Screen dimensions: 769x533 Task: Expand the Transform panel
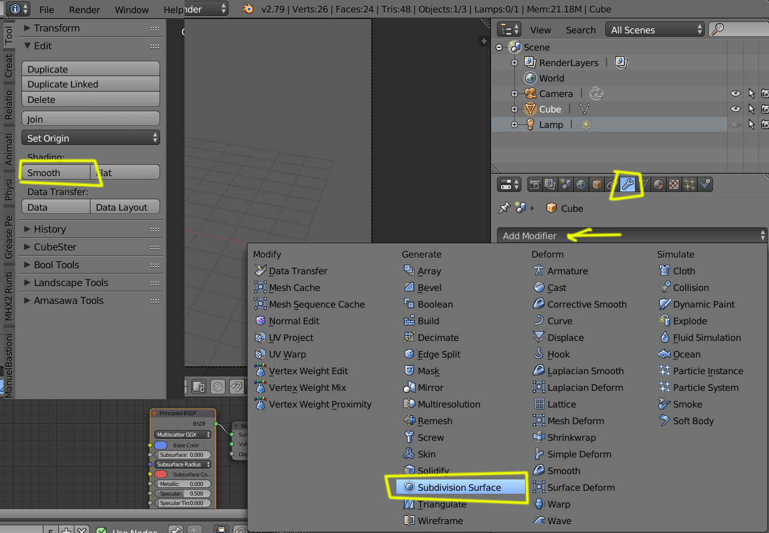tap(91, 28)
